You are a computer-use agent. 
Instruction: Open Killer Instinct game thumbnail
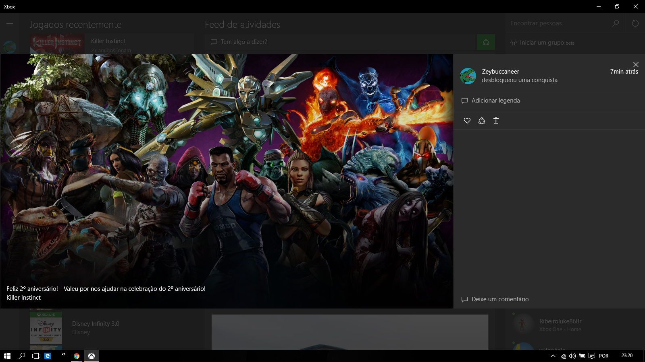[x=57, y=44]
